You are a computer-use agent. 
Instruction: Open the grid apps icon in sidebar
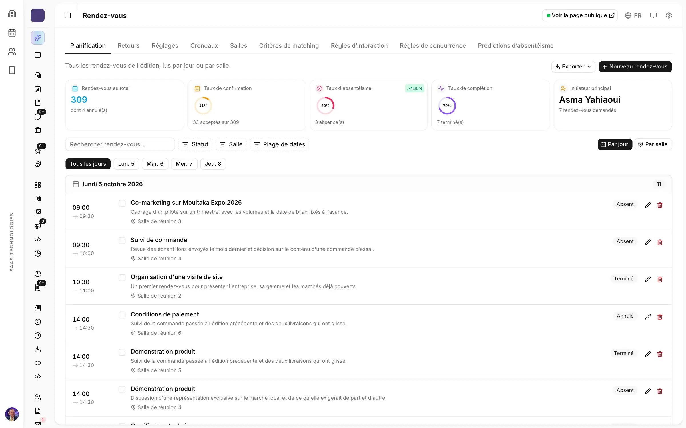[x=38, y=185]
